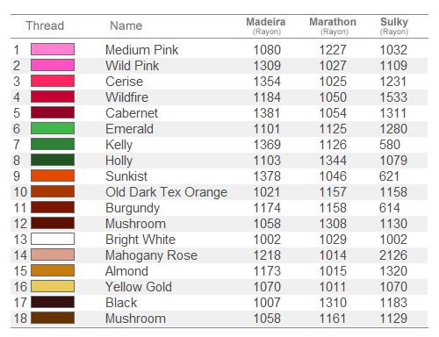Pick the Yellow Gold swatch
Screen dimensions: 439x337
coord(53,286)
